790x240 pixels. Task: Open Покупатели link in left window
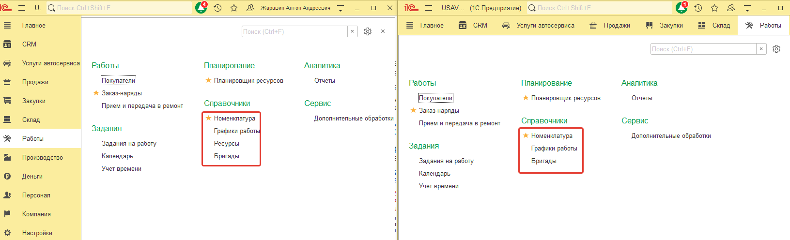click(x=118, y=80)
